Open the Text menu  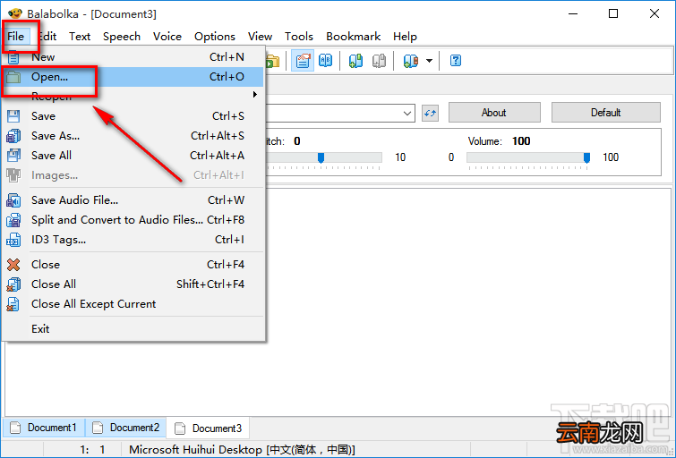coord(80,36)
